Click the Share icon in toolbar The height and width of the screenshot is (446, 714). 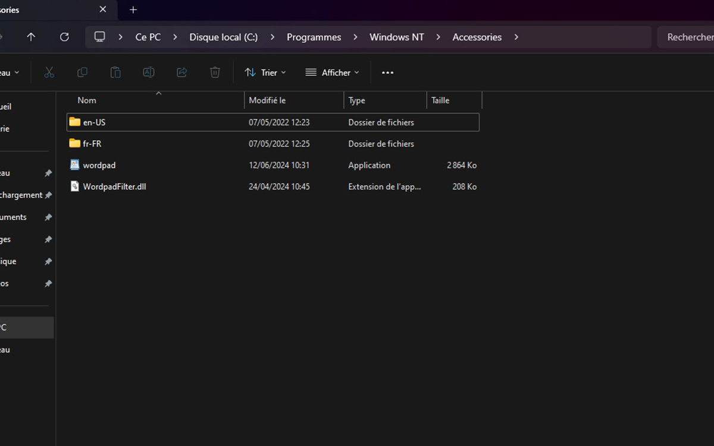[182, 73]
